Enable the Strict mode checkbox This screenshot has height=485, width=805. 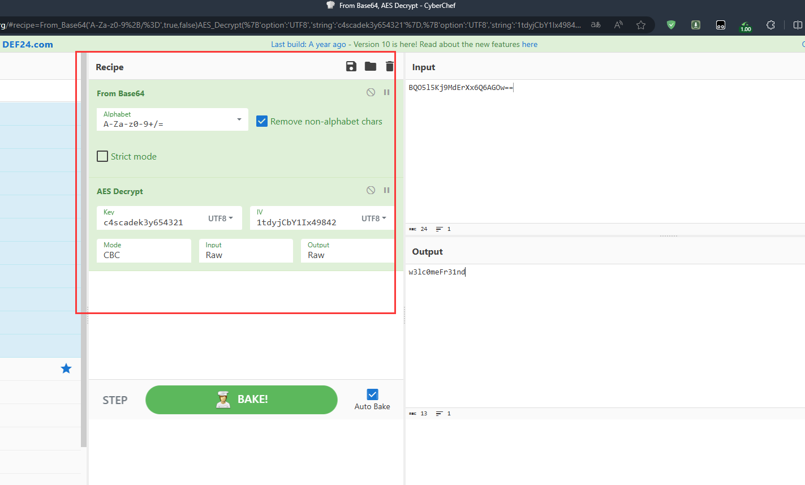click(x=102, y=156)
